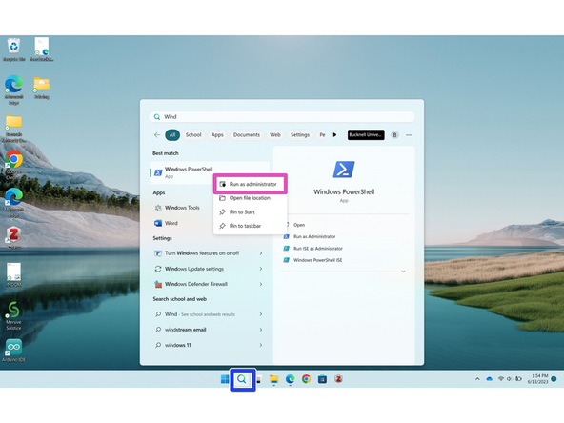This screenshot has width=564, height=423.
Task: Switch to Apps filter tab
Action: (217, 135)
